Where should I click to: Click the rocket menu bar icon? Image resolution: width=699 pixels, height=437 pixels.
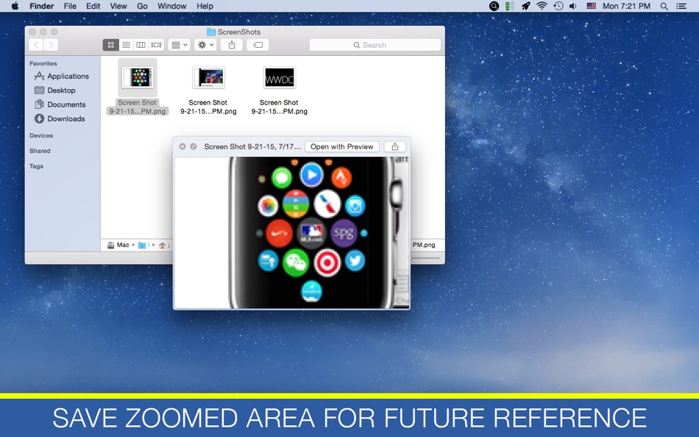pyautogui.click(x=525, y=6)
